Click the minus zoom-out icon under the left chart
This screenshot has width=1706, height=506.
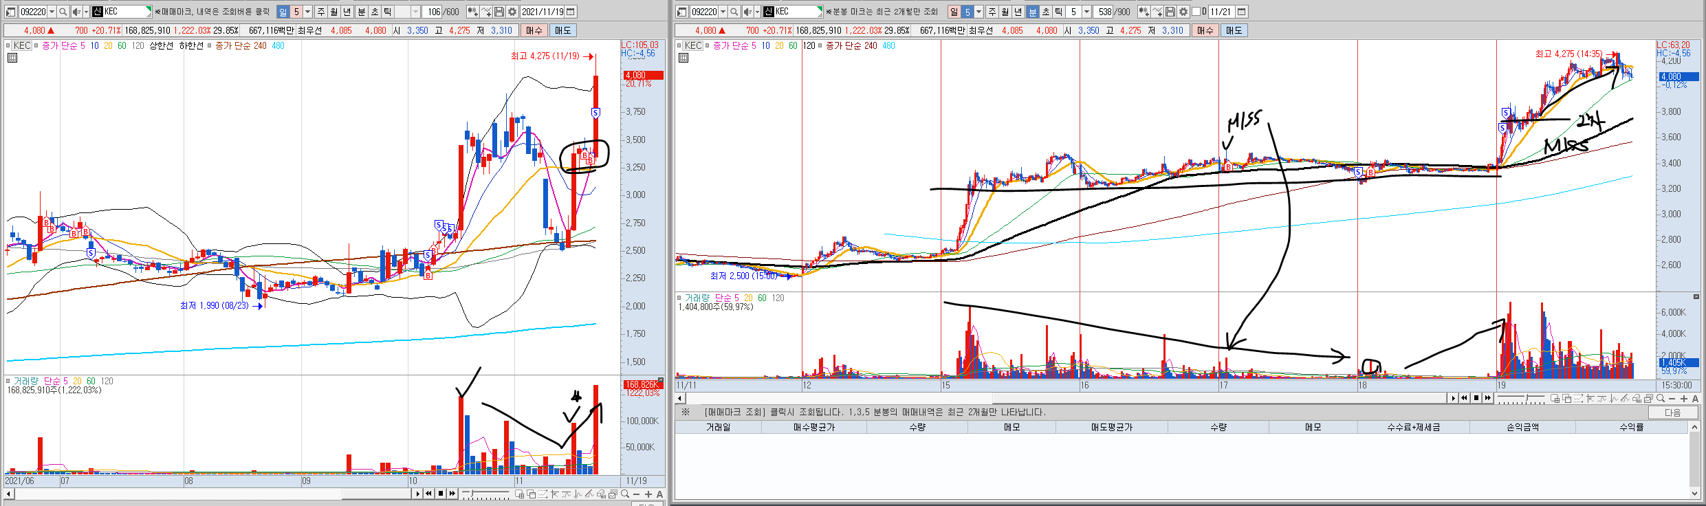[x=637, y=494]
